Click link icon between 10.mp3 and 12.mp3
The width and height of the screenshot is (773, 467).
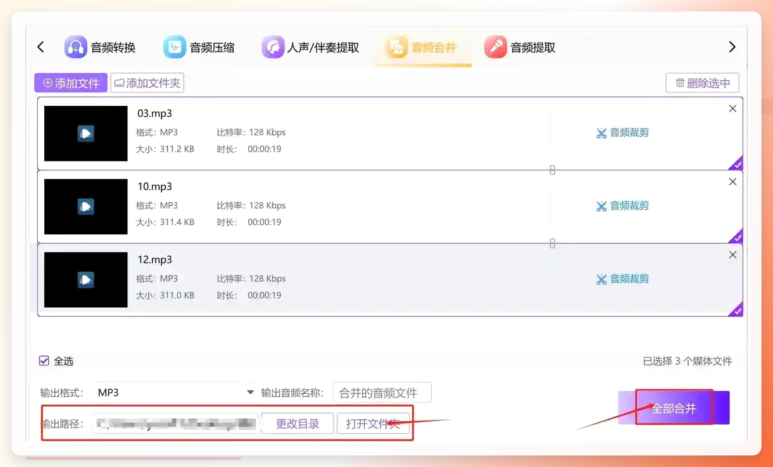(552, 243)
